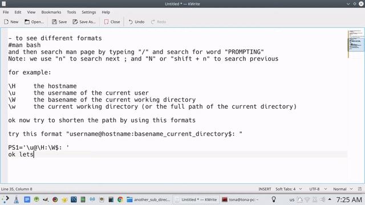This screenshot has height=205, width=365.
Task: Click the KWrite window icon in title bar
Action: click(x=4, y=4)
